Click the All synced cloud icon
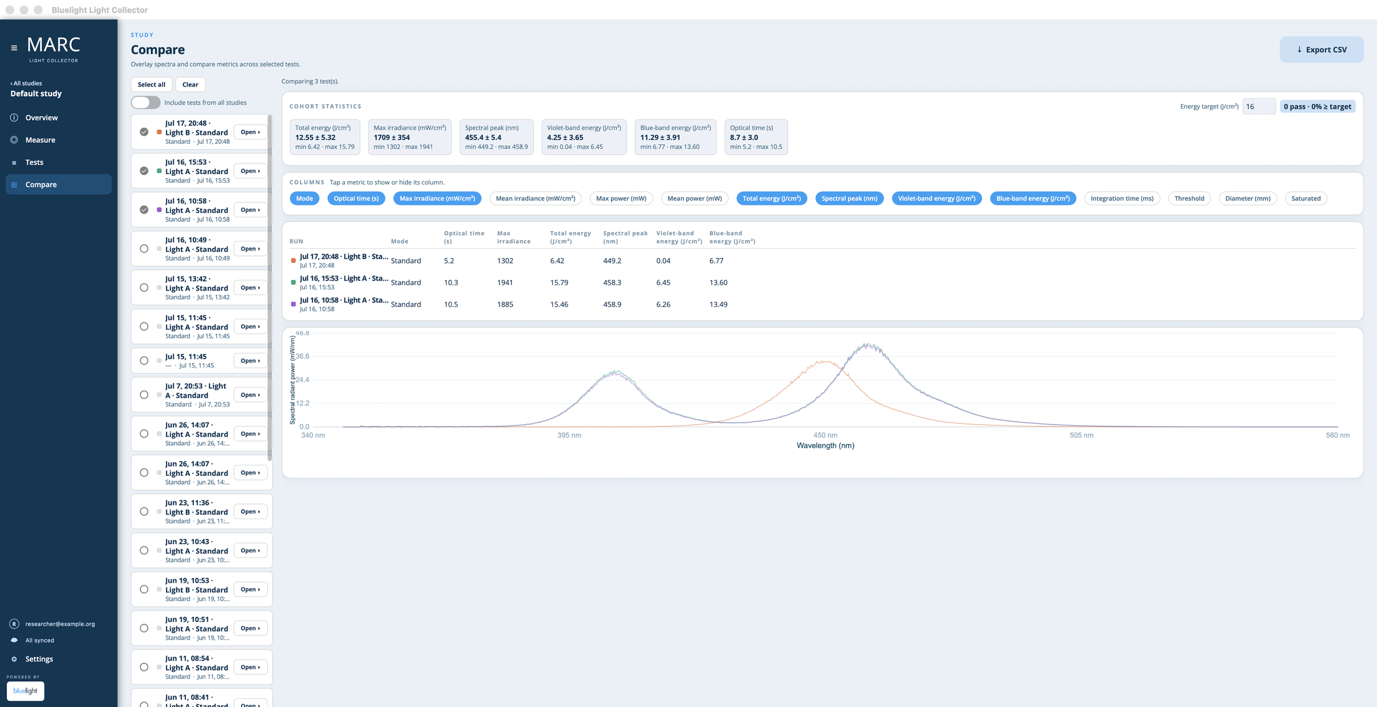Image resolution: width=1377 pixels, height=707 pixels. (14, 640)
